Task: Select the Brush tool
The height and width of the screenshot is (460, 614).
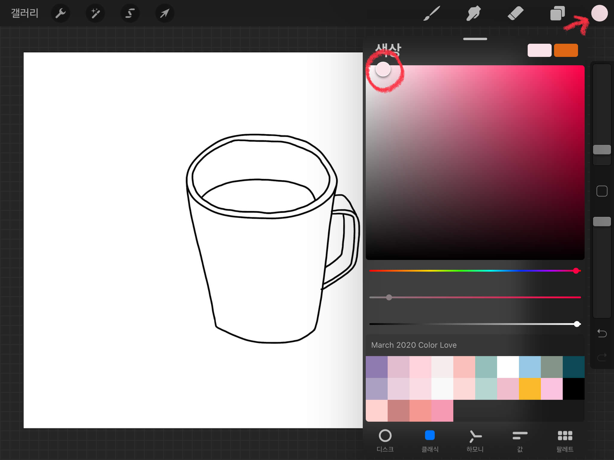Action: pos(431,13)
